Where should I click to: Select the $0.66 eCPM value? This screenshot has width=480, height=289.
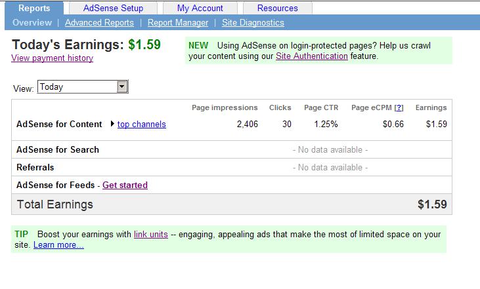pos(393,124)
